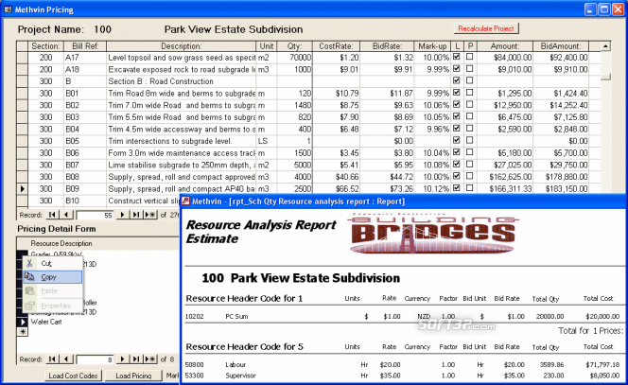
Task: Choose Copy from the context menu
Action: (x=53, y=277)
